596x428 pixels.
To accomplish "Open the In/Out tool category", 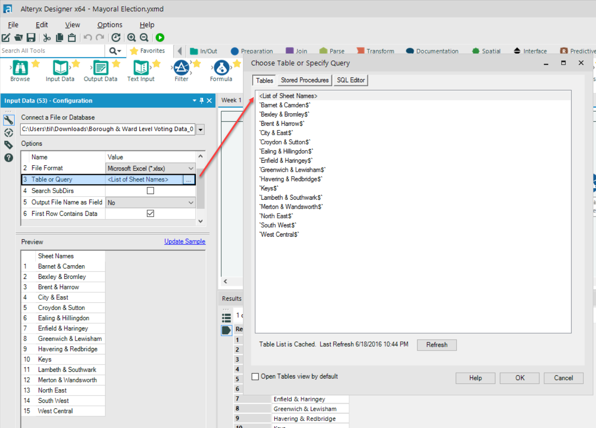I will tap(203, 51).
